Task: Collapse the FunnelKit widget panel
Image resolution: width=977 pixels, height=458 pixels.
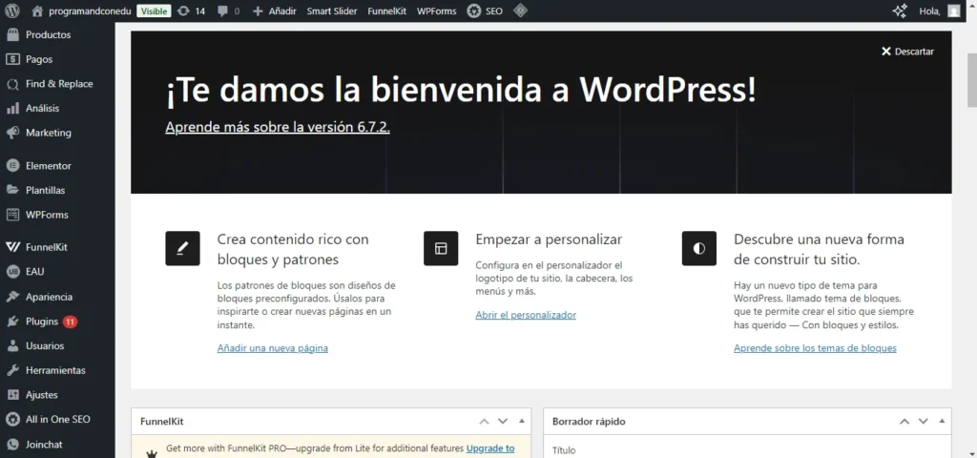Action: pyautogui.click(x=522, y=421)
